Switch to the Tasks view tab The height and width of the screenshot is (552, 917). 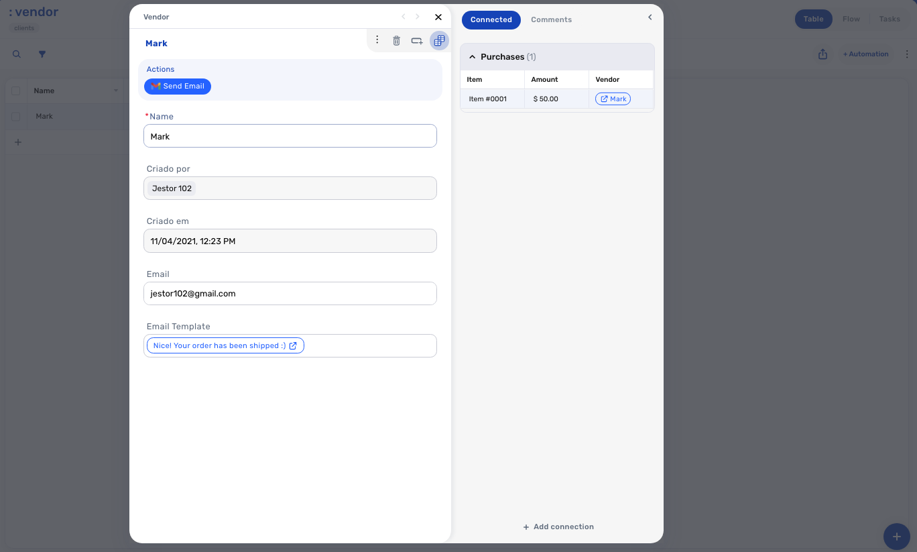point(890,19)
